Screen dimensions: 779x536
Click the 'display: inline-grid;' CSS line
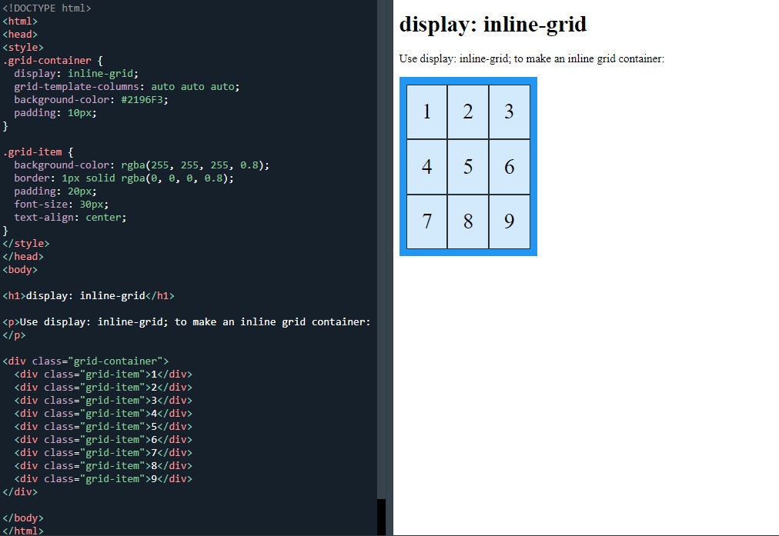pos(76,74)
